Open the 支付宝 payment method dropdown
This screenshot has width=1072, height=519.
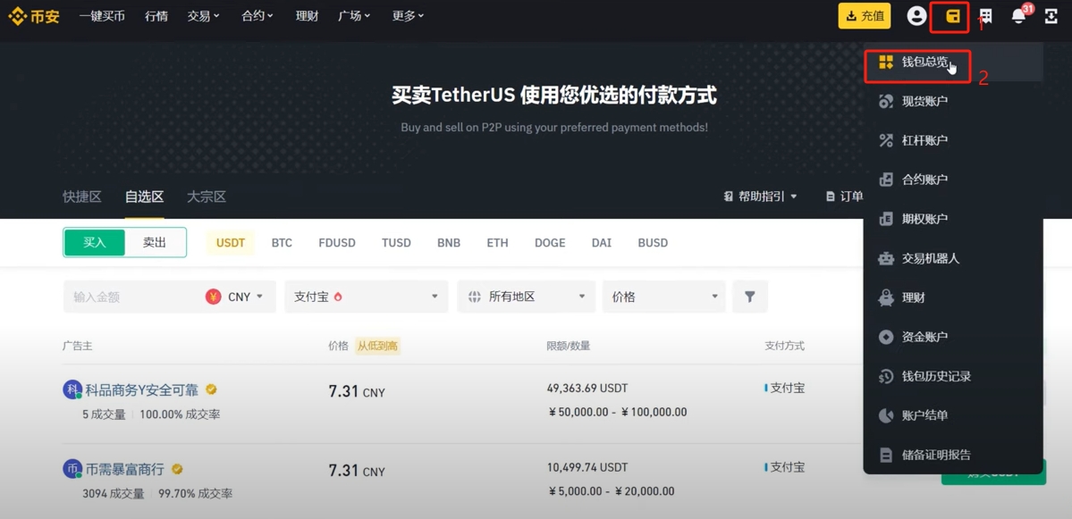[366, 297]
